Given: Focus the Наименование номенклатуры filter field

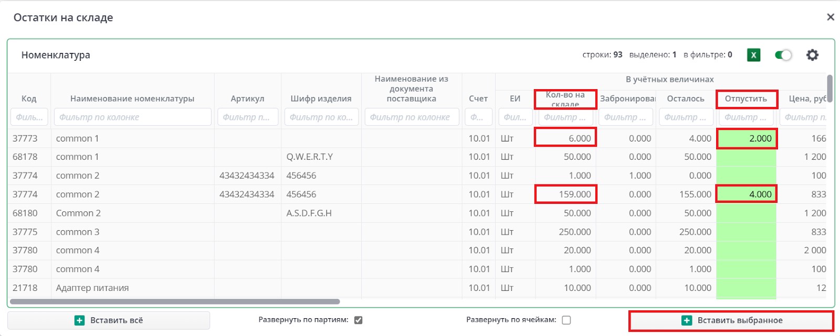Looking at the screenshot, I should tap(132, 117).
